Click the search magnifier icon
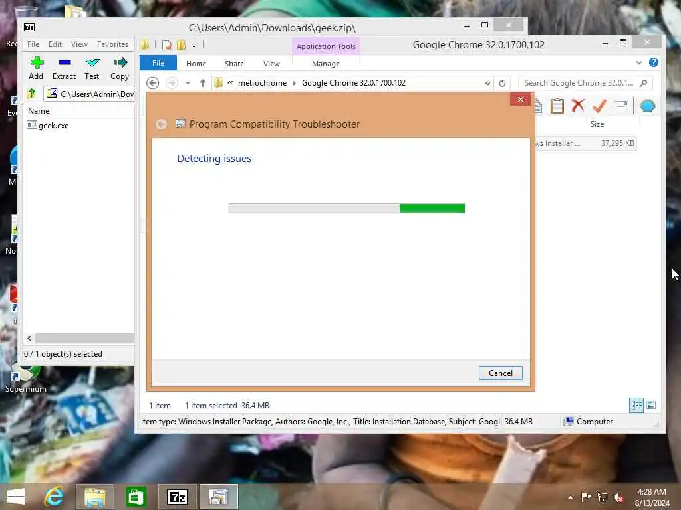 [x=644, y=83]
